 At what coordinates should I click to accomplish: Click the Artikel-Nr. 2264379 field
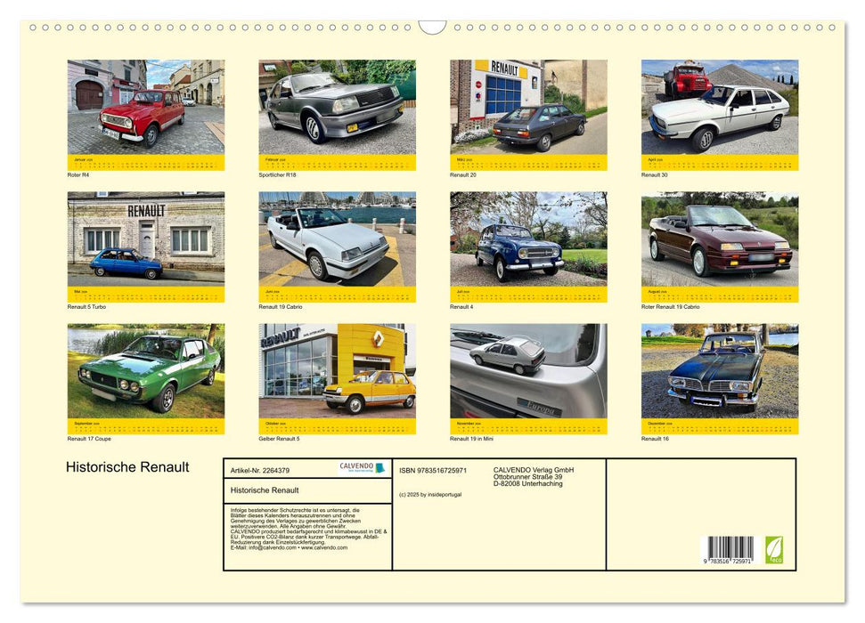(259, 471)
